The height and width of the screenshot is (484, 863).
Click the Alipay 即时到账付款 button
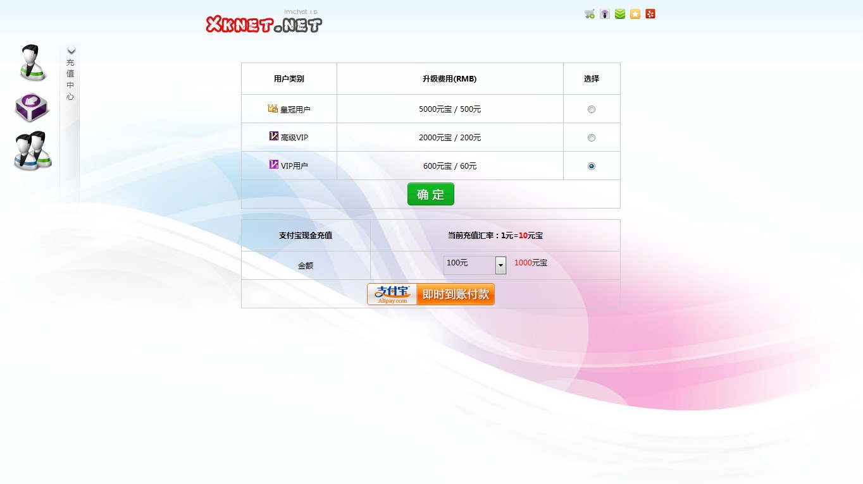[431, 294]
